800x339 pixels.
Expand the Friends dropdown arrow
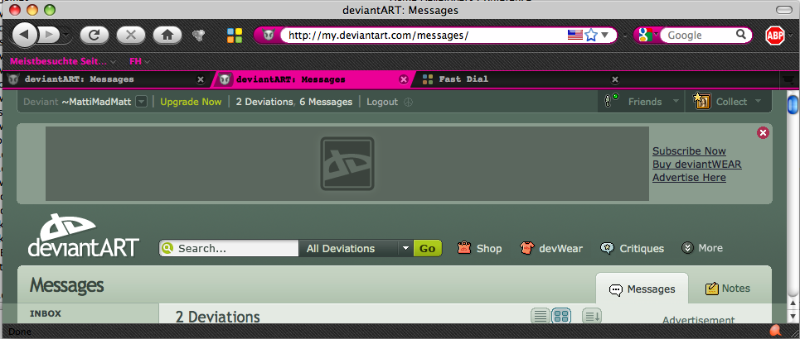(x=676, y=102)
